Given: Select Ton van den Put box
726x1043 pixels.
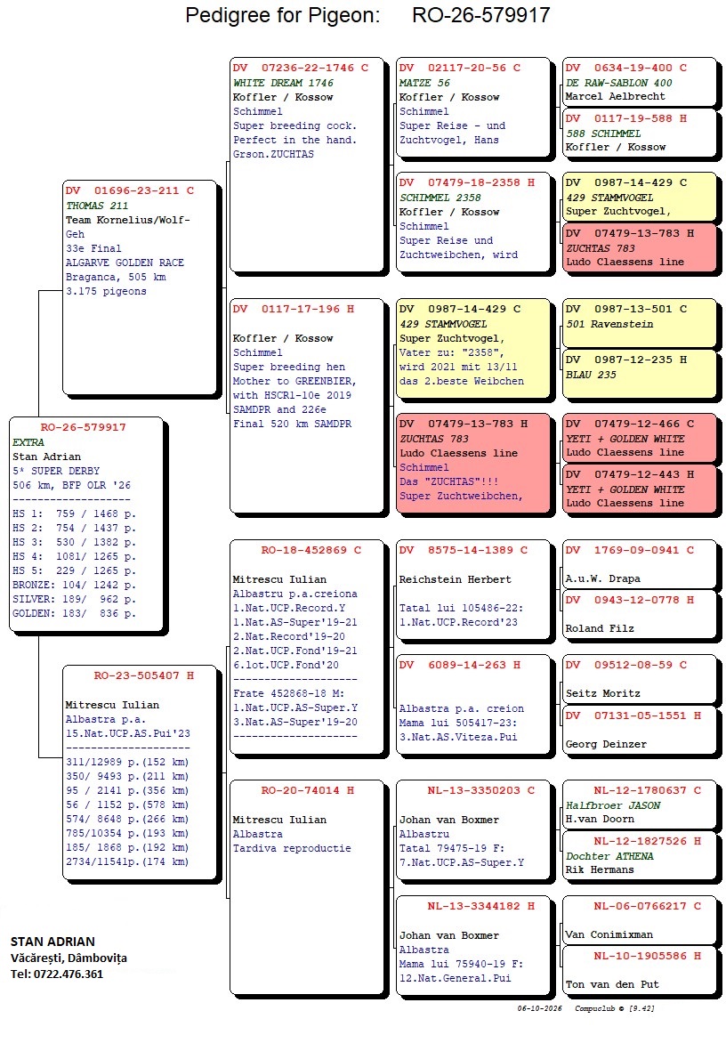Looking at the screenshot, I should (640, 971).
